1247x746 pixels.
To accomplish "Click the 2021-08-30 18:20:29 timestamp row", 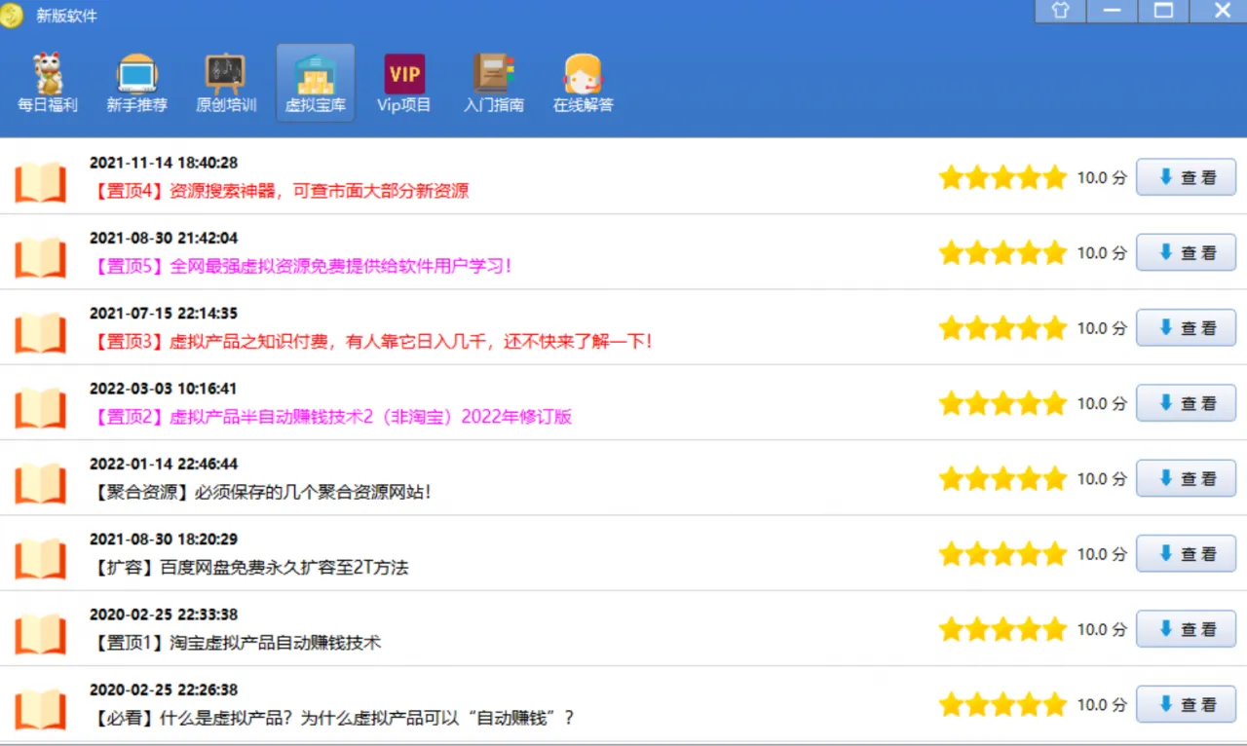I will pos(164,539).
